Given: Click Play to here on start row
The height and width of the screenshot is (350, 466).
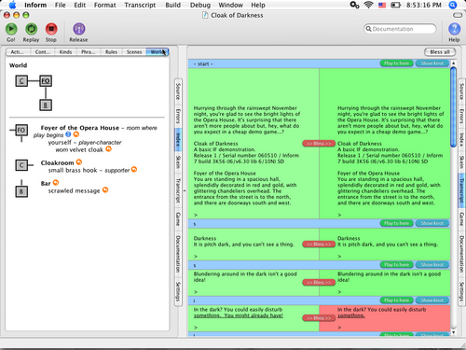Looking at the screenshot, I should pyautogui.click(x=396, y=63).
